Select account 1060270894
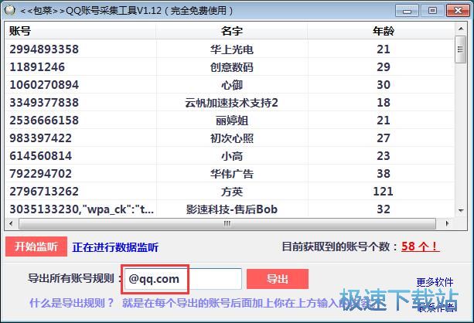 click(44, 85)
